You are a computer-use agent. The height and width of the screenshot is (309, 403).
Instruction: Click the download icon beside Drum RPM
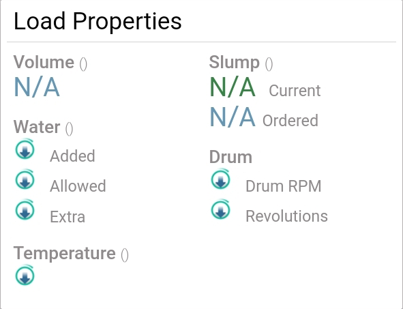(x=220, y=179)
